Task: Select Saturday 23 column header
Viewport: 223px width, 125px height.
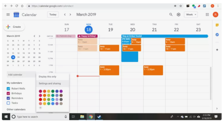Action: click(198, 28)
